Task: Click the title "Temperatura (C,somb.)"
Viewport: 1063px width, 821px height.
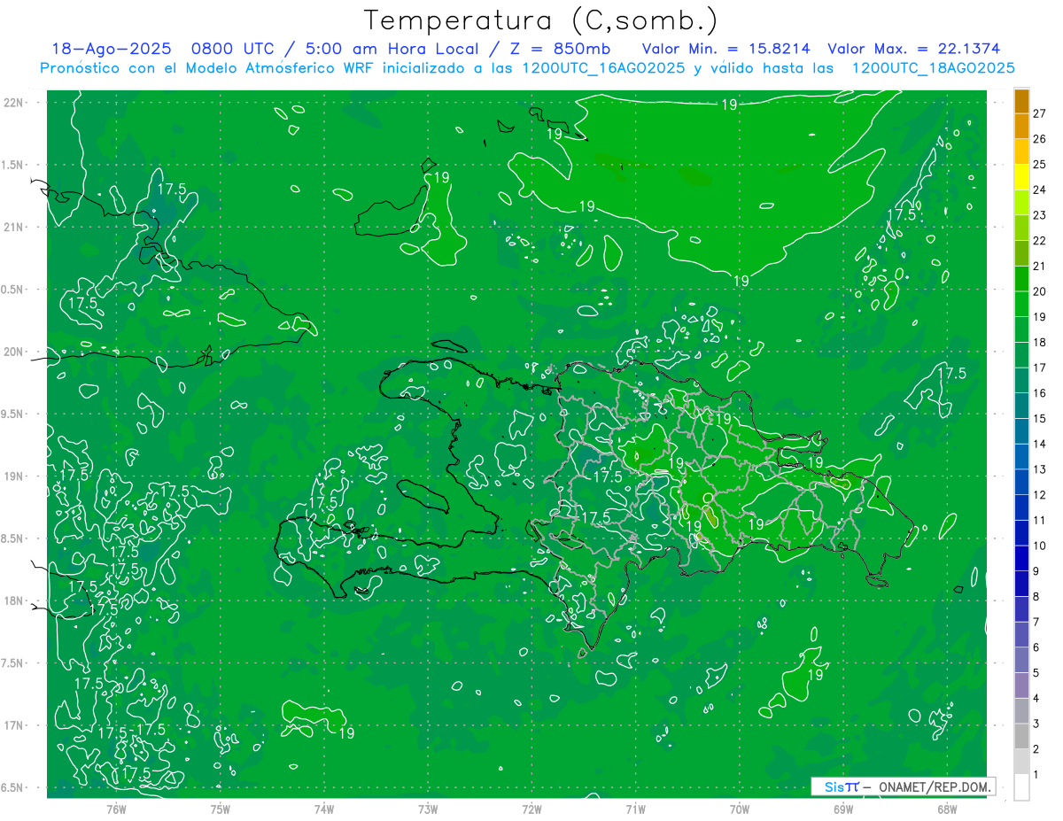Action: tap(540, 20)
